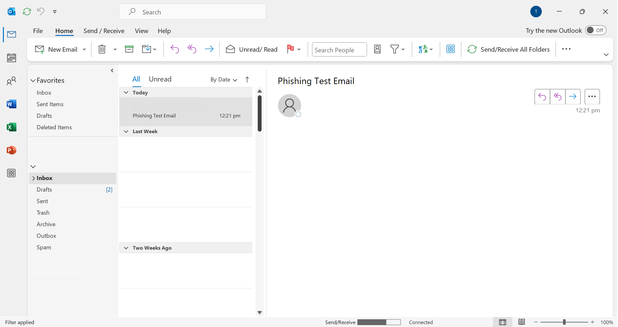Open the Move to folder dropdown
Screen dimensions: 618x327
point(149,49)
